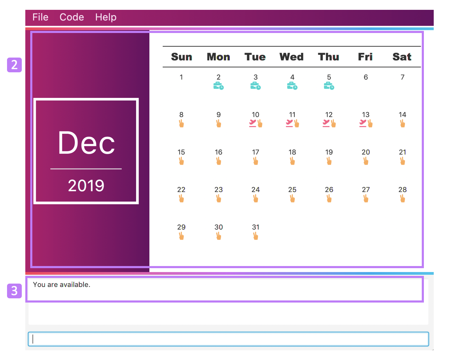Click the holiday hand icon under December 20
This screenshot has width=452, height=358.
(366, 161)
